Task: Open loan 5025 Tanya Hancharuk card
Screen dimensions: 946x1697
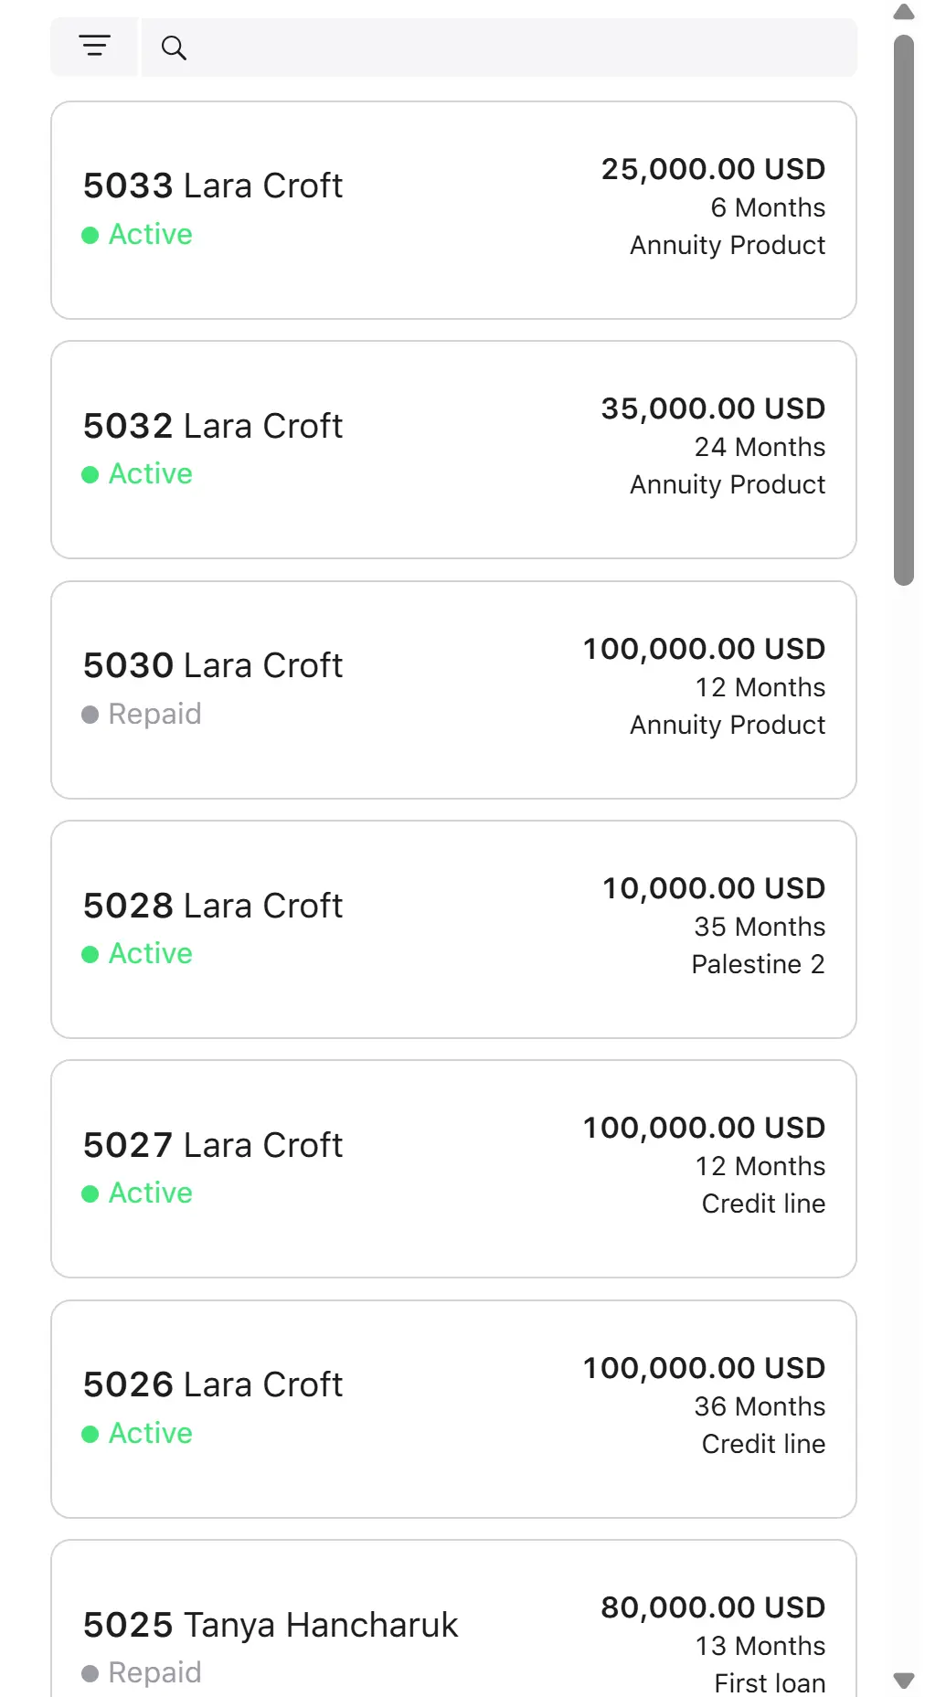Action: (453, 1618)
